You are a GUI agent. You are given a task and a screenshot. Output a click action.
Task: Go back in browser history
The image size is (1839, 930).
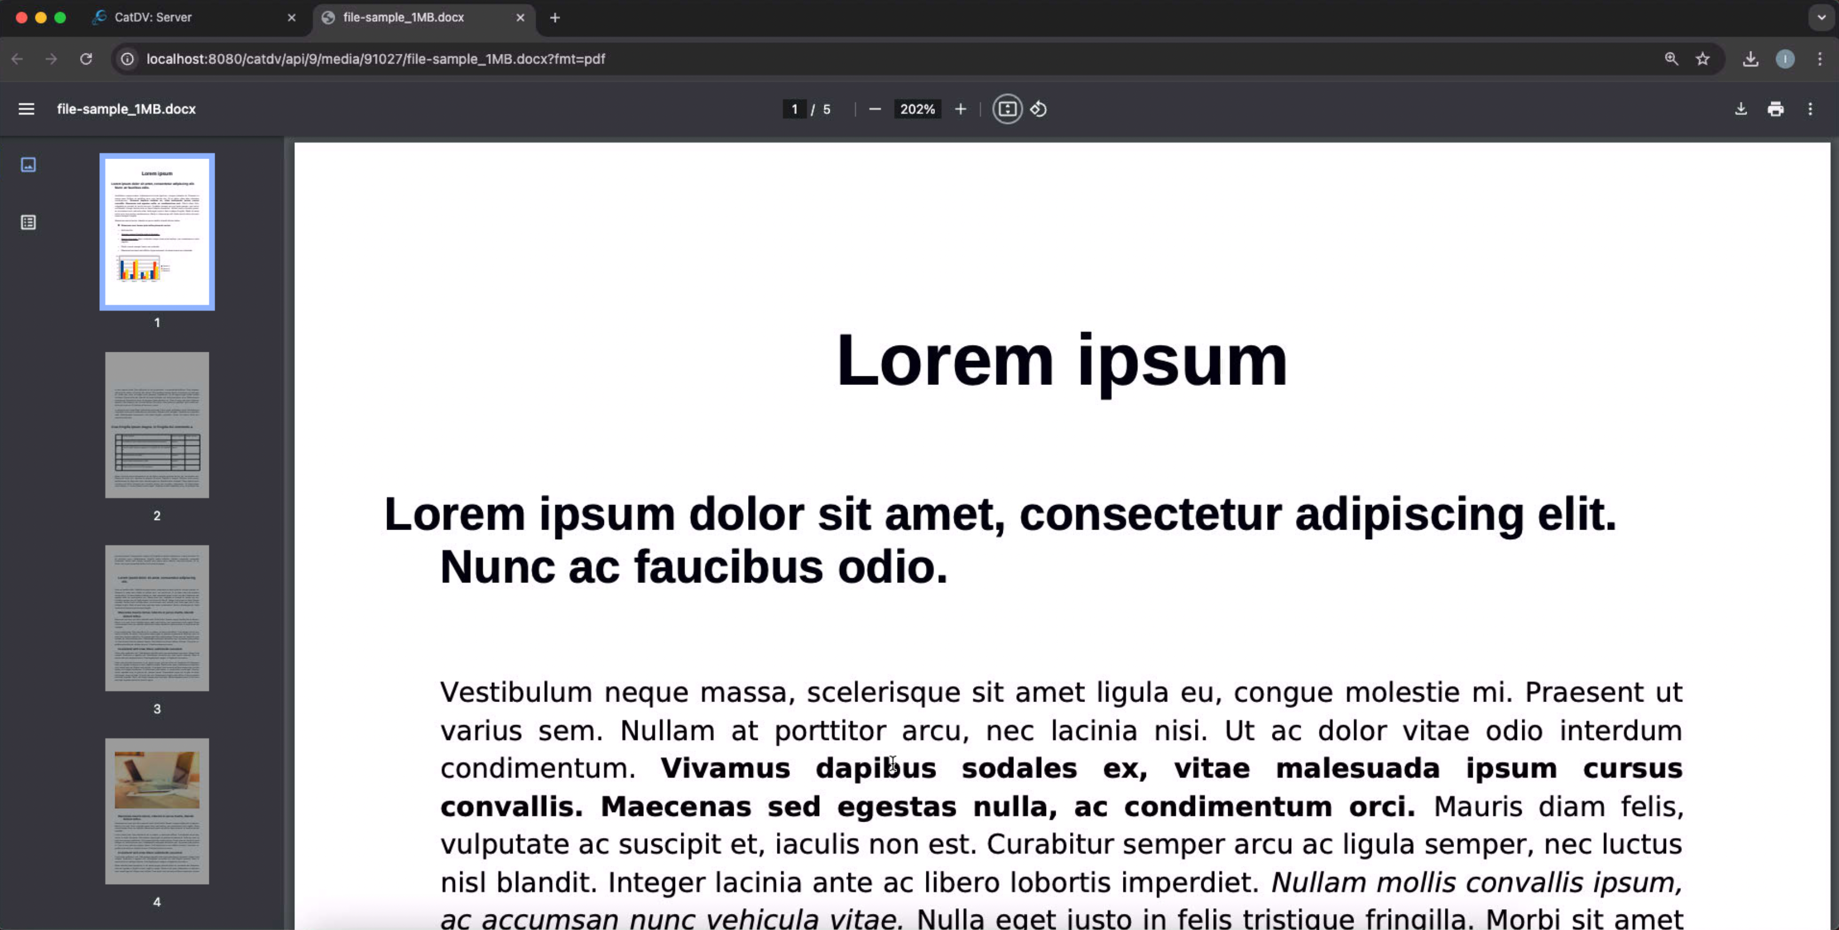coord(17,59)
